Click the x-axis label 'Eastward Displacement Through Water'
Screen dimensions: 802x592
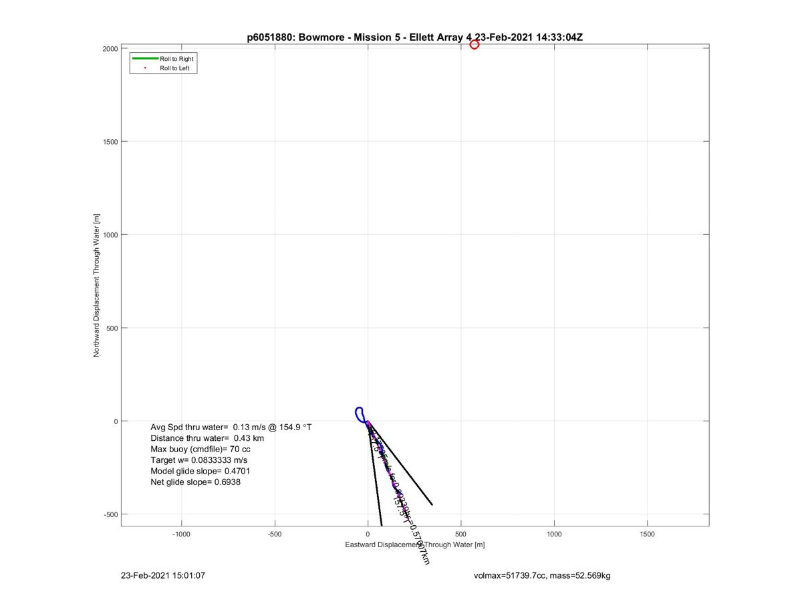tap(415, 545)
